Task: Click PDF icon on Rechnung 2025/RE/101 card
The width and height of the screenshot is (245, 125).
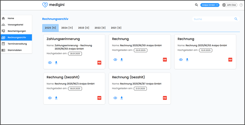Action: pyautogui.click(x=165, y=60)
